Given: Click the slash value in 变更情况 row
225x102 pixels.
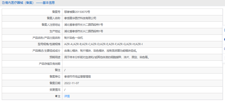Looking at the screenshot, I should tap(65, 90).
